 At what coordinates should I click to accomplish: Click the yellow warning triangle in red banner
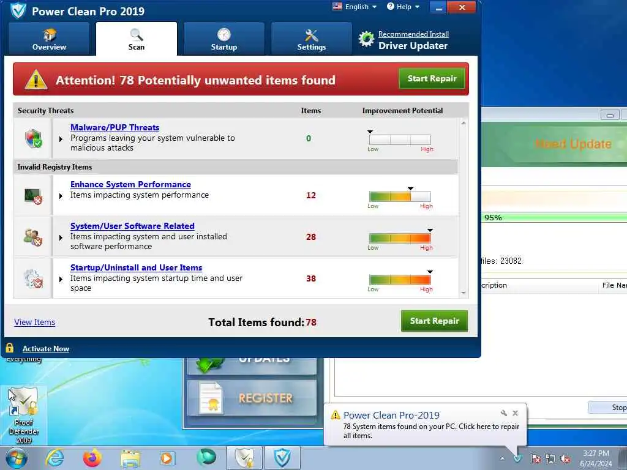[x=36, y=79]
